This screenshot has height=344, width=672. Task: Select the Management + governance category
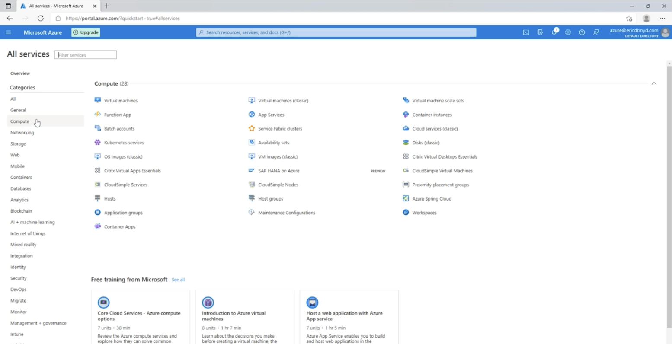point(38,323)
